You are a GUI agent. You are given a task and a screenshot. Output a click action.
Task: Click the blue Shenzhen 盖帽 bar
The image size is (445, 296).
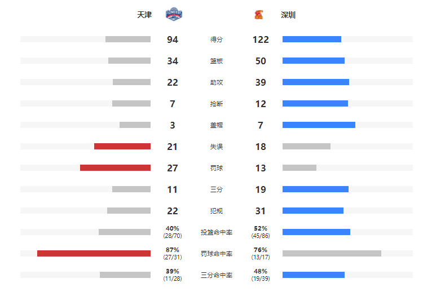point(319,125)
